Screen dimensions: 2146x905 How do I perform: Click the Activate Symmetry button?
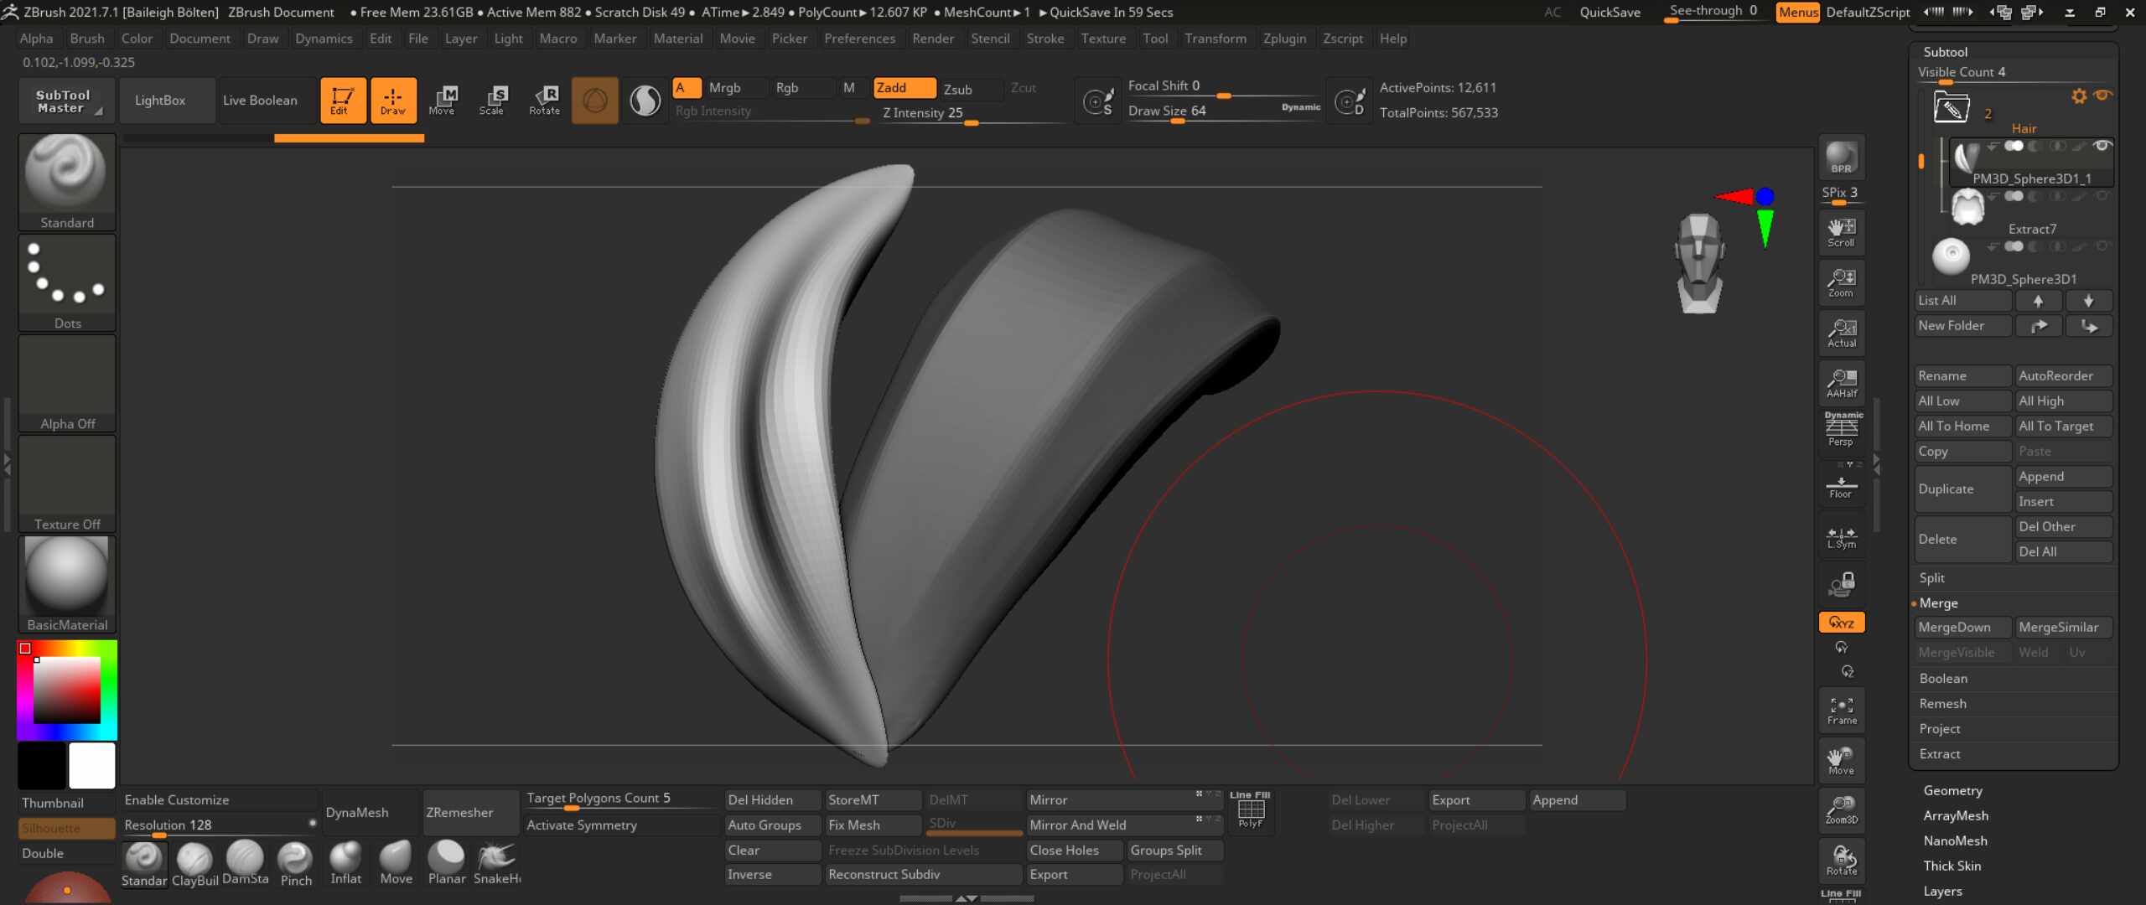point(581,825)
